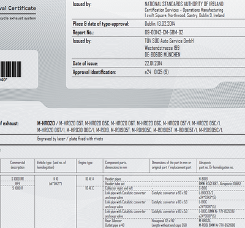Click vehicle type 'K 10' cell
This screenshot has height=228, width=245.
[x=56, y=179]
